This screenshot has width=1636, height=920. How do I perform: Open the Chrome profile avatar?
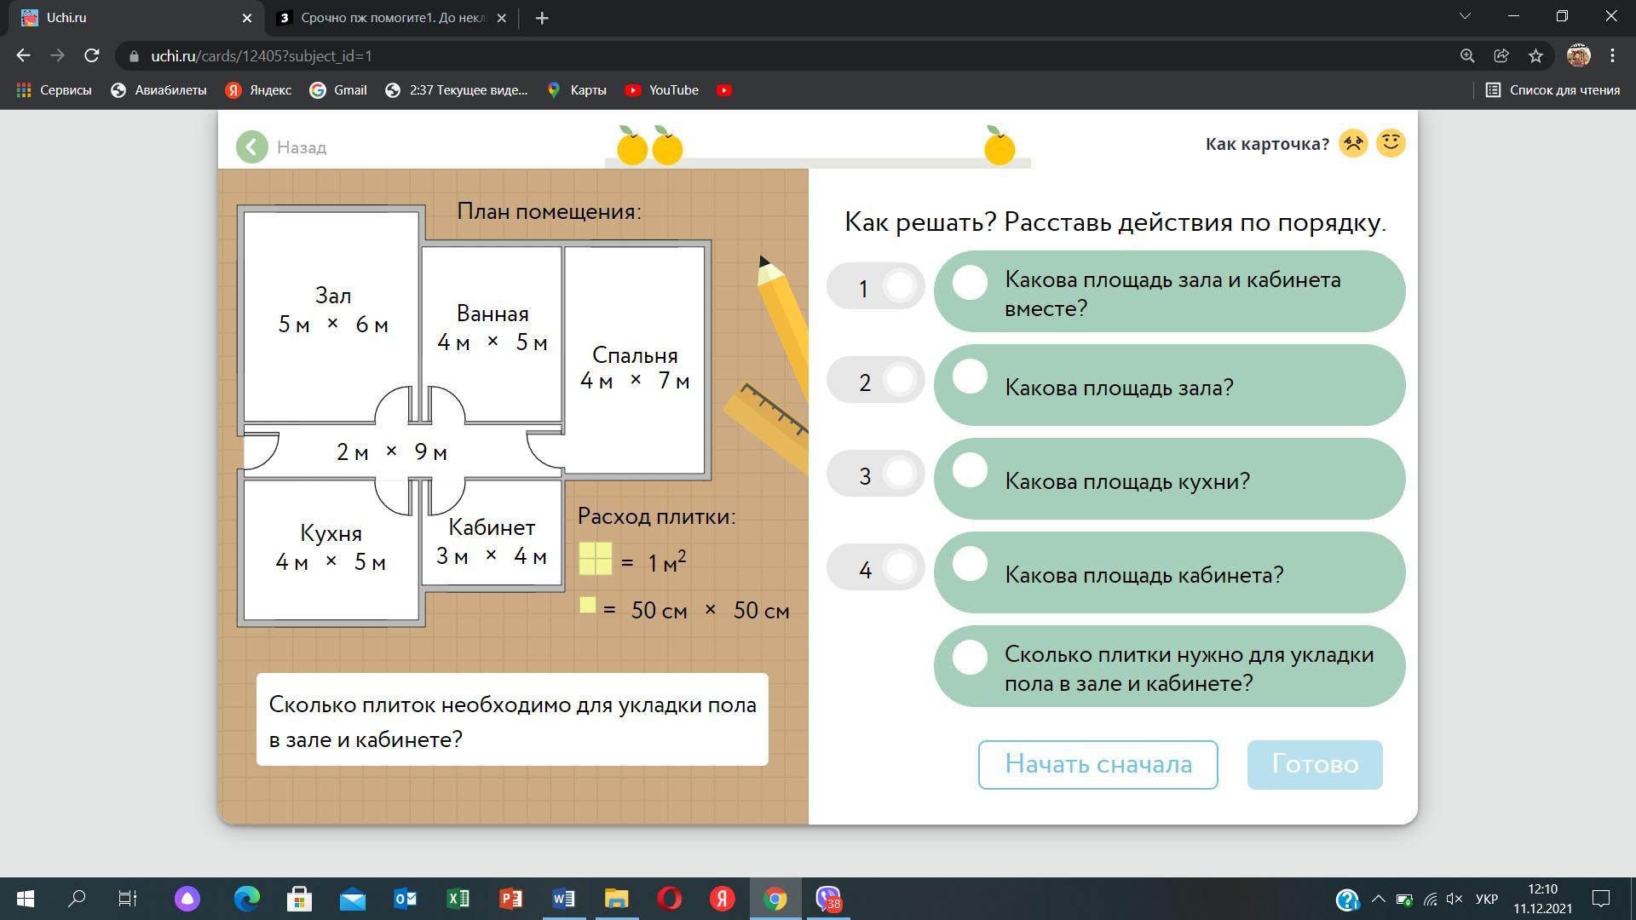click(x=1578, y=56)
